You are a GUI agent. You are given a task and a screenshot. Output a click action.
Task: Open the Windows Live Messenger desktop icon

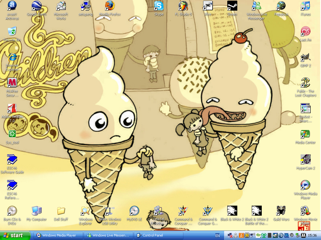tap(256, 10)
